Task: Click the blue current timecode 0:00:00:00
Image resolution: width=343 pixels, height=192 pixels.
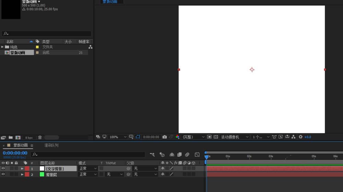Action: coord(15,153)
